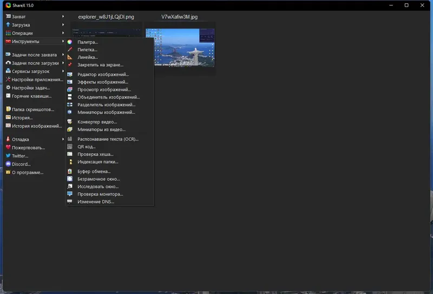Expand the Загрузка submenu arrow
Viewport: 433px width, 294px height.
(x=63, y=24)
